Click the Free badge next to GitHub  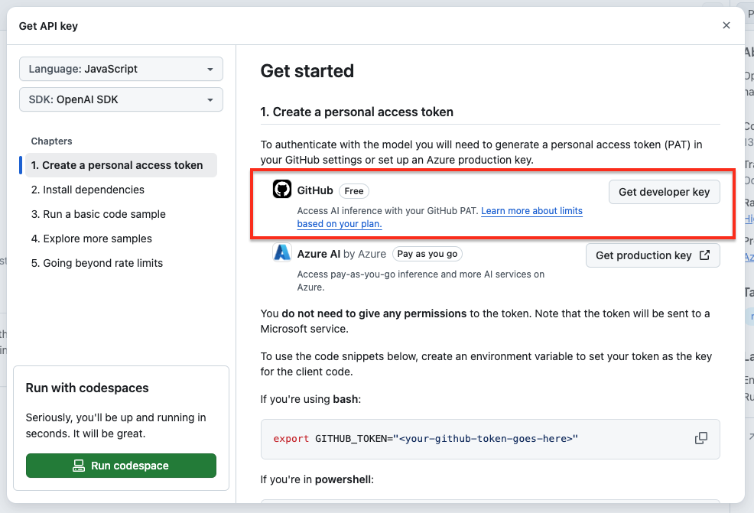point(353,190)
